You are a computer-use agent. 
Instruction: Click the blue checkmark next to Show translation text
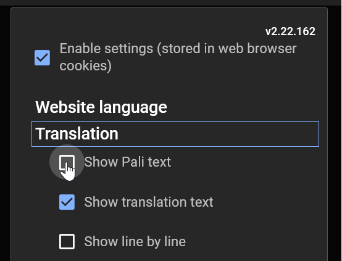[67, 202]
